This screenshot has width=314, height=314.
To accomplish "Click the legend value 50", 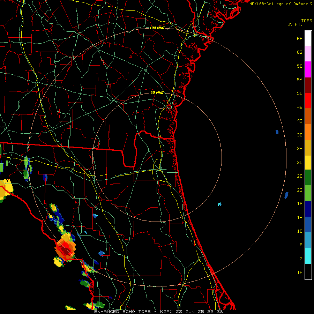I will 300,94.
